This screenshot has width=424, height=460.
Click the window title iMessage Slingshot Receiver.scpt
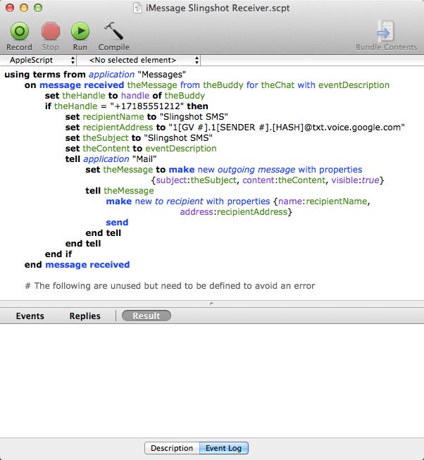[x=218, y=8]
